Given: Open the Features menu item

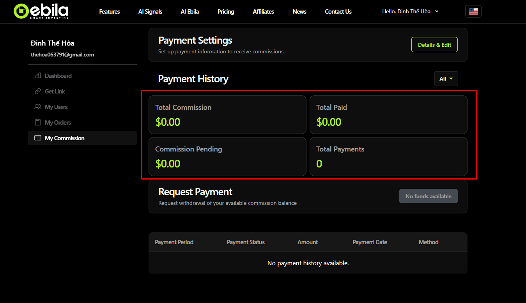Looking at the screenshot, I should (110, 12).
